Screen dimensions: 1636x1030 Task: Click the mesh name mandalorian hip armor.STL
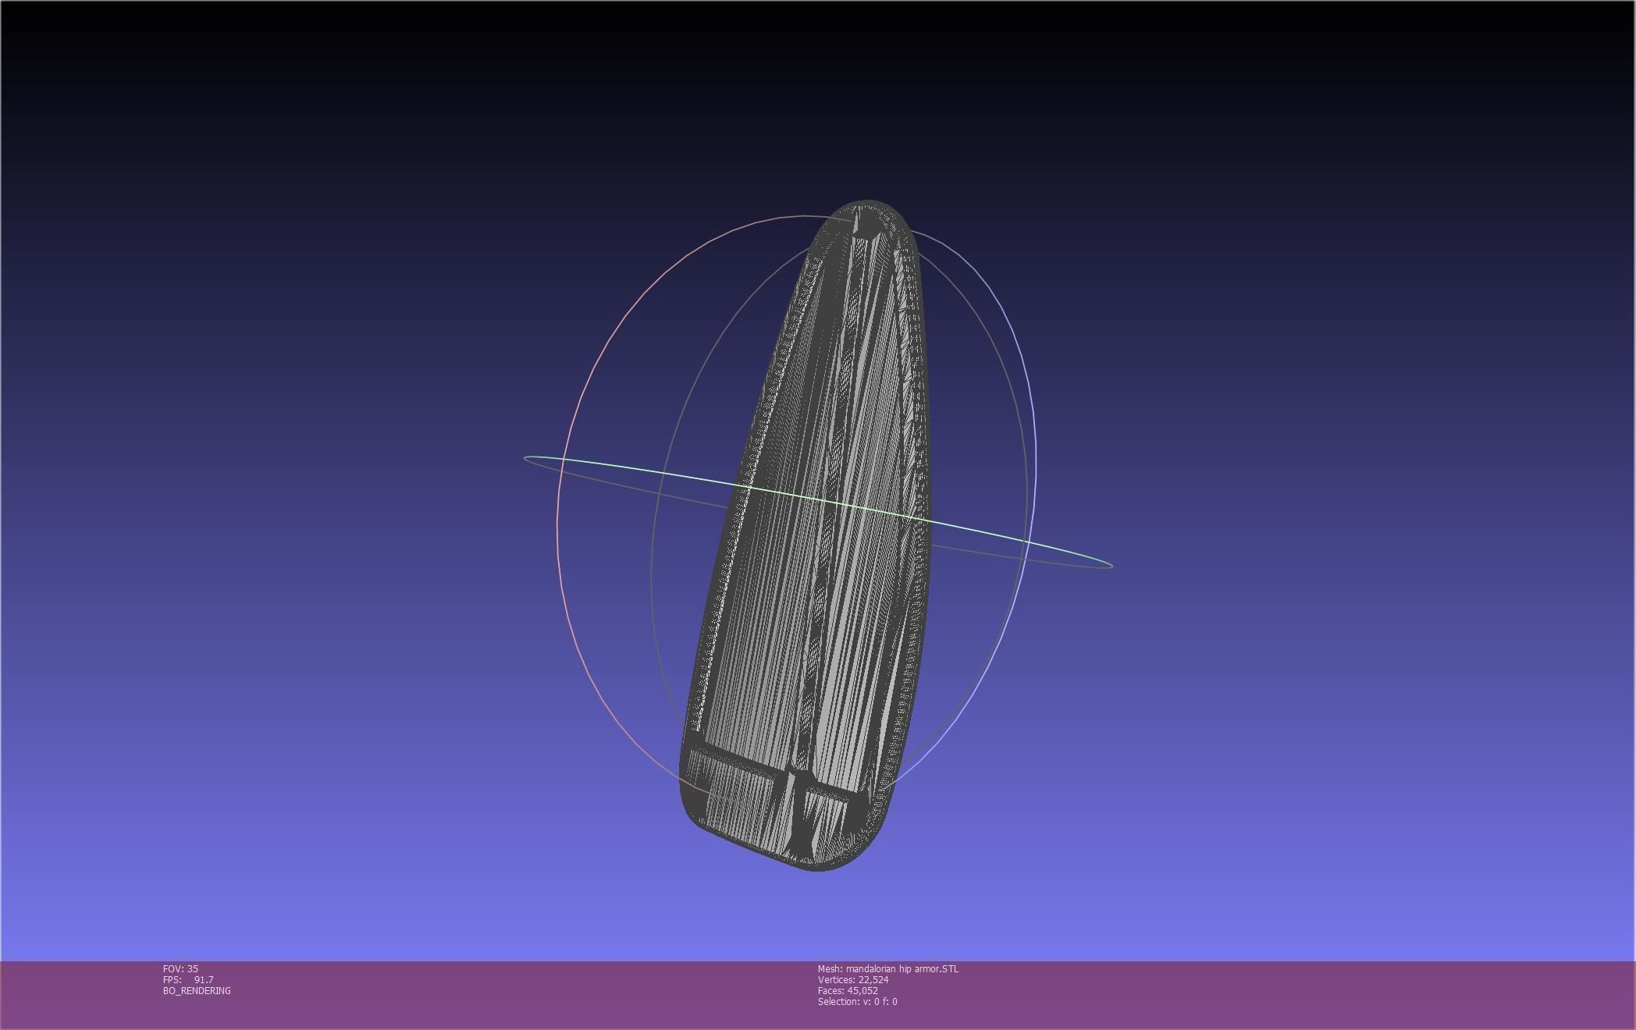point(888,968)
